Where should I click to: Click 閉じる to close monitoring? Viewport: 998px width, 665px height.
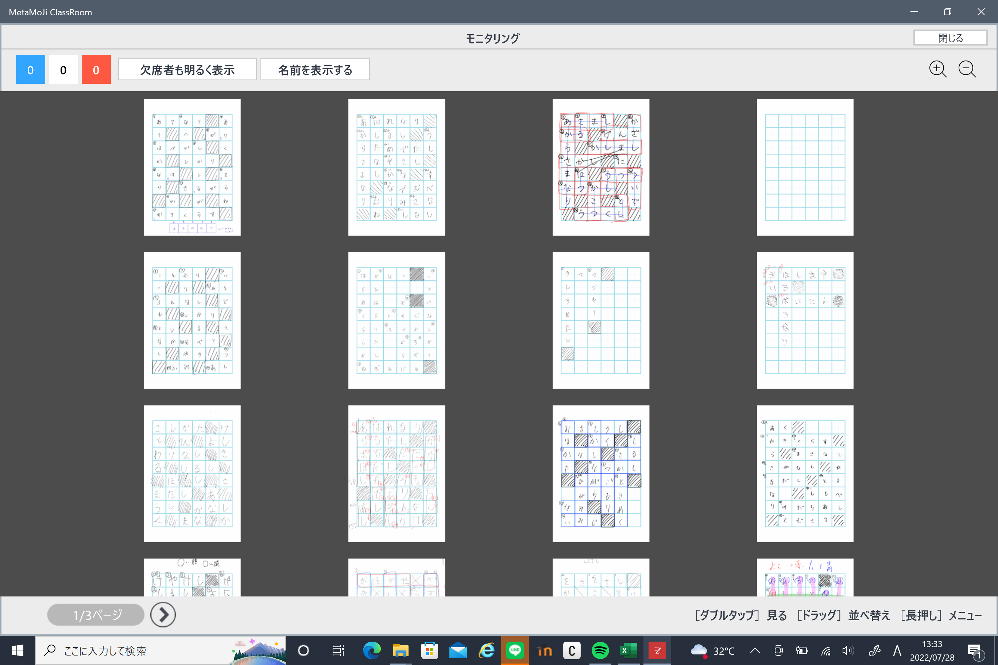click(x=950, y=38)
